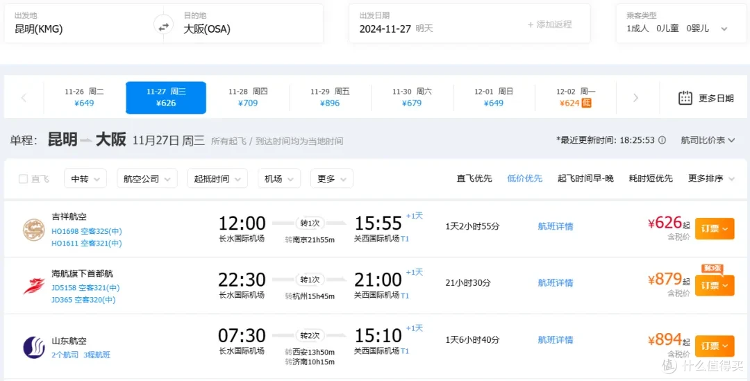750x381 pixels.
Task: Click the Shandong Airlines logo
Action: [x=33, y=347]
